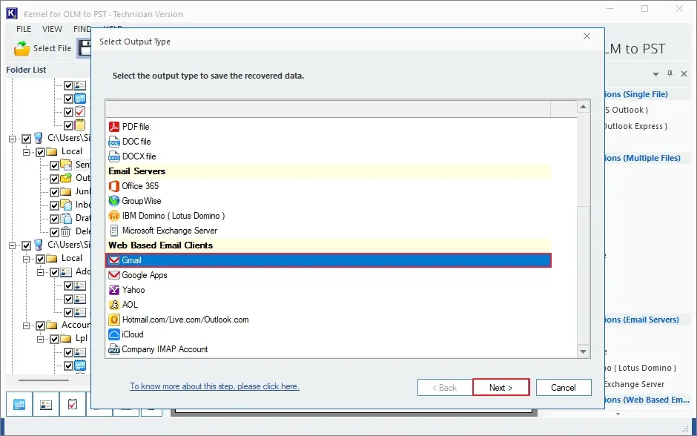This screenshot has height=436, width=697.
Task: Collapse the first C:\Users tree node
Action: 13,139
